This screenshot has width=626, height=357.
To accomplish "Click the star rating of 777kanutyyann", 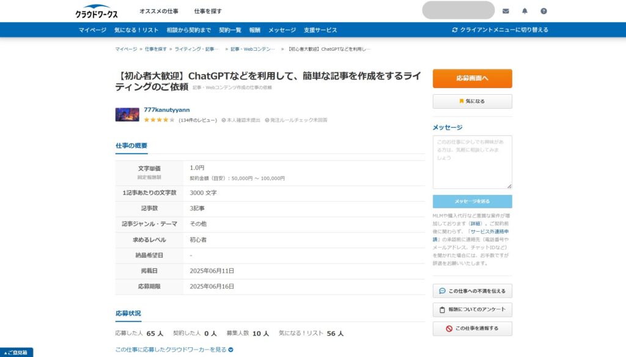I will (159, 120).
